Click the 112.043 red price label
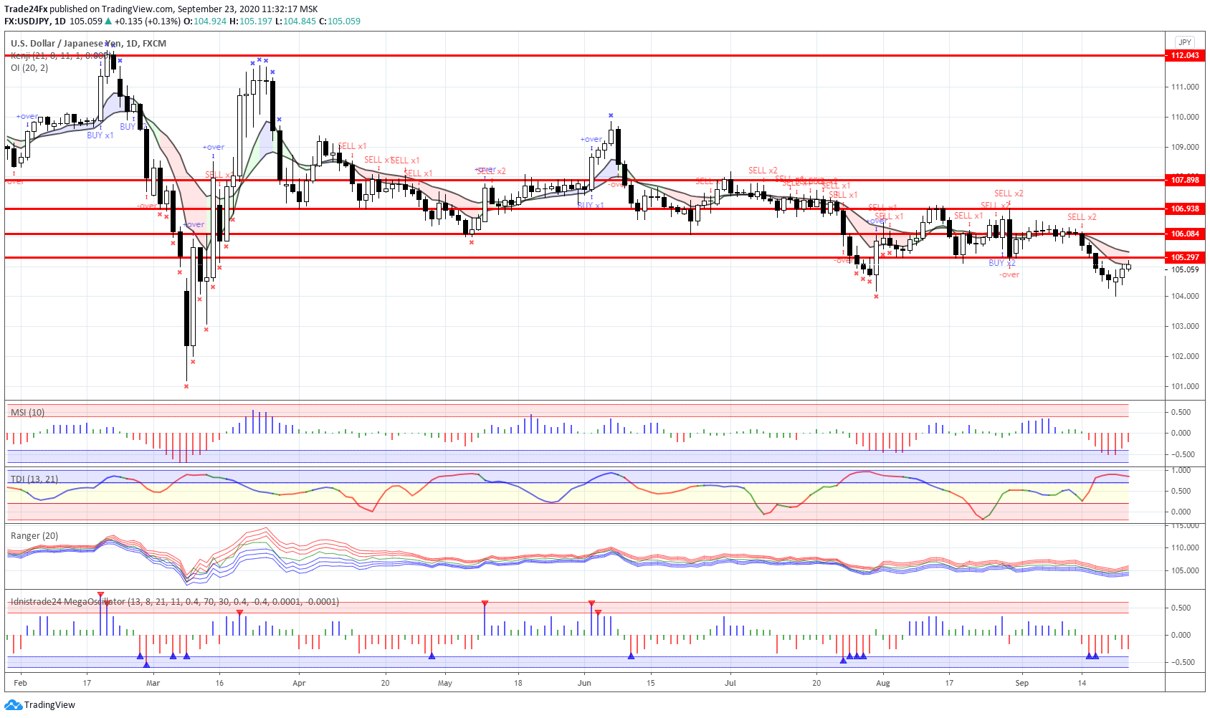1210x718 pixels. click(x=1185, y=55)
